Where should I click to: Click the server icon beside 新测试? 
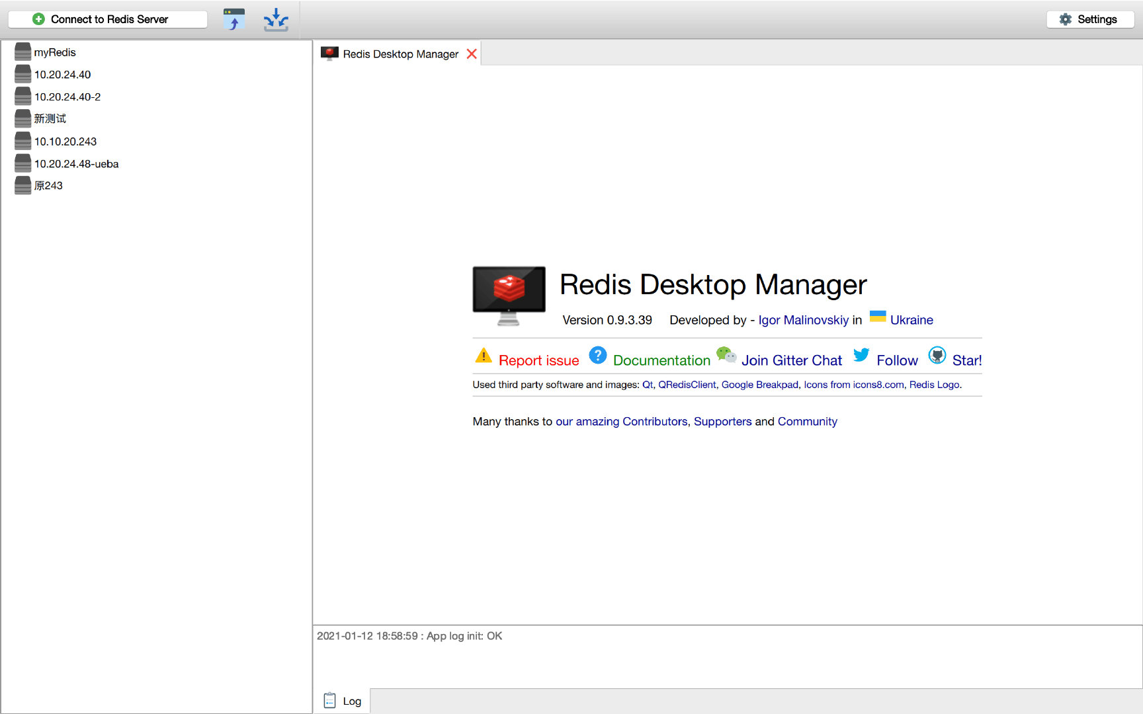(23, 118)
